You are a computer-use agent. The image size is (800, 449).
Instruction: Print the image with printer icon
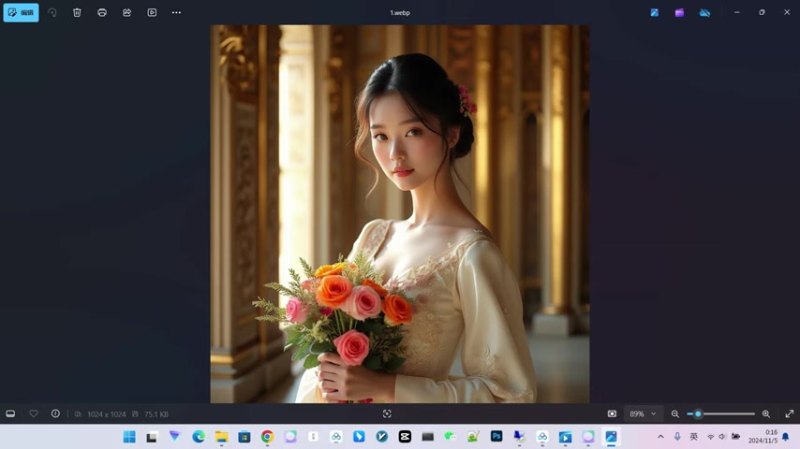pyautogui.click(x=102, y=13)
